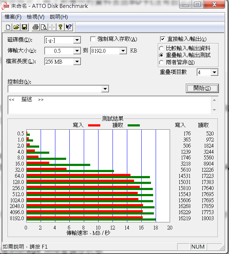229x254 pixels.
Task: Select the 重疊輸入/輸出測試 radio button
Action: click(161, 55)
